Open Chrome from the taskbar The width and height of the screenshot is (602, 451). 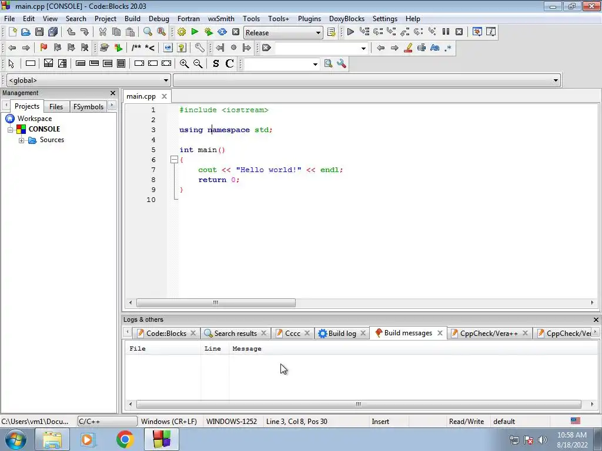pos(125,439)
